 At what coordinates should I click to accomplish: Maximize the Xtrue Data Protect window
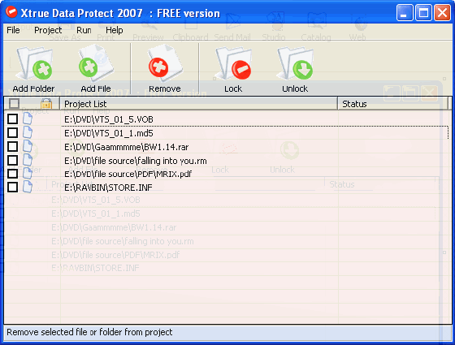click(x=423, y=13)
